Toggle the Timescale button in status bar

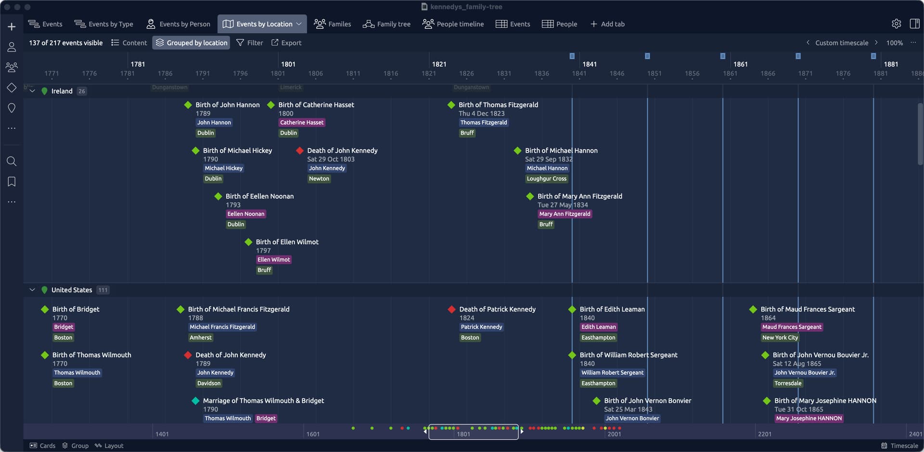pos(899,446)
